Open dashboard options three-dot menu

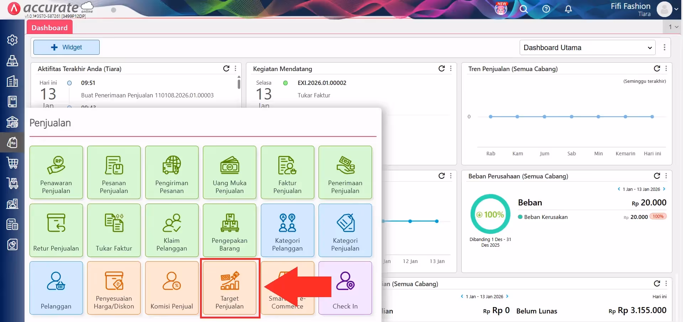tap(664, 48)
